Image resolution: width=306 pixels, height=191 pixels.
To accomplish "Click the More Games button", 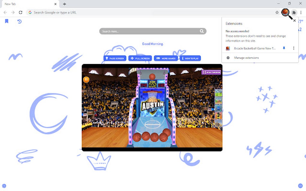I will coord(166,58).
